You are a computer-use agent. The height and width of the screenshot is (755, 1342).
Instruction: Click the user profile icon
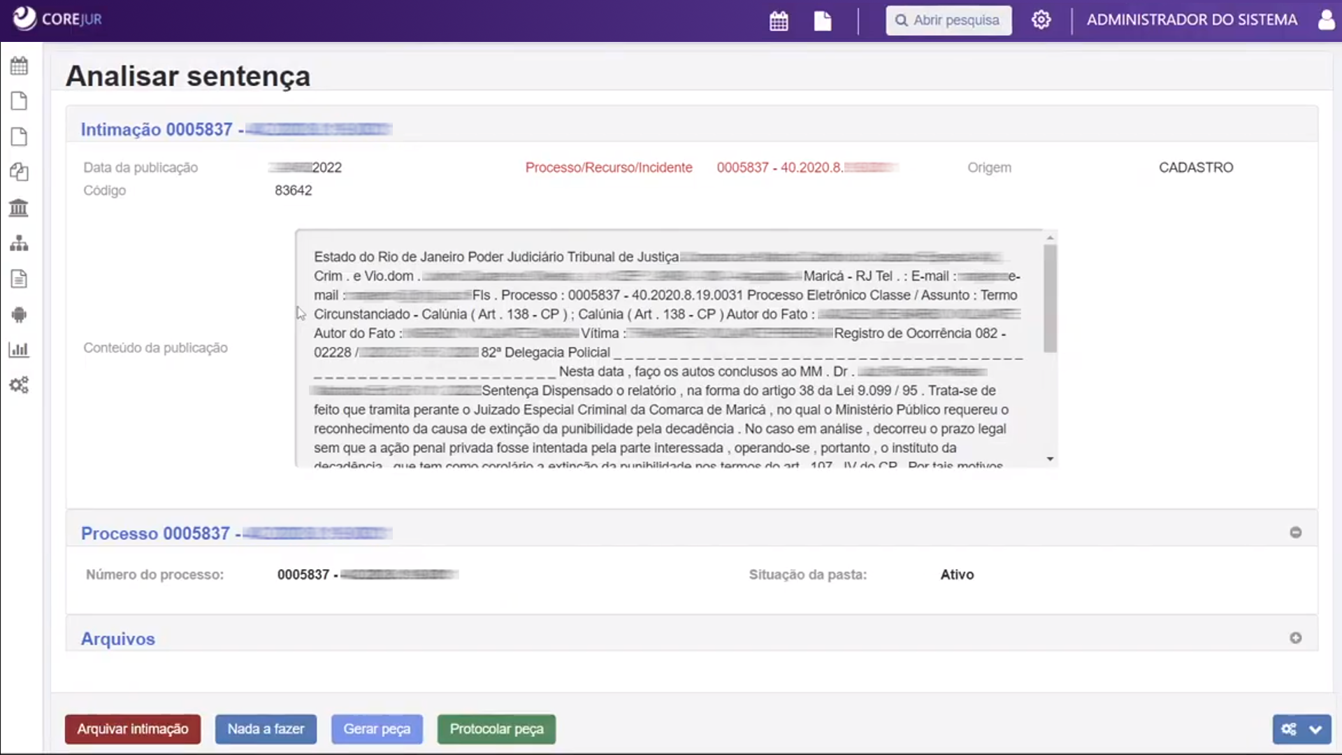tap(1326, 20)
